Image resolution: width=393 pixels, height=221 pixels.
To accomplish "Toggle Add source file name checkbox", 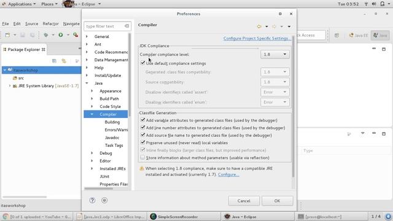I will [142, 135].
